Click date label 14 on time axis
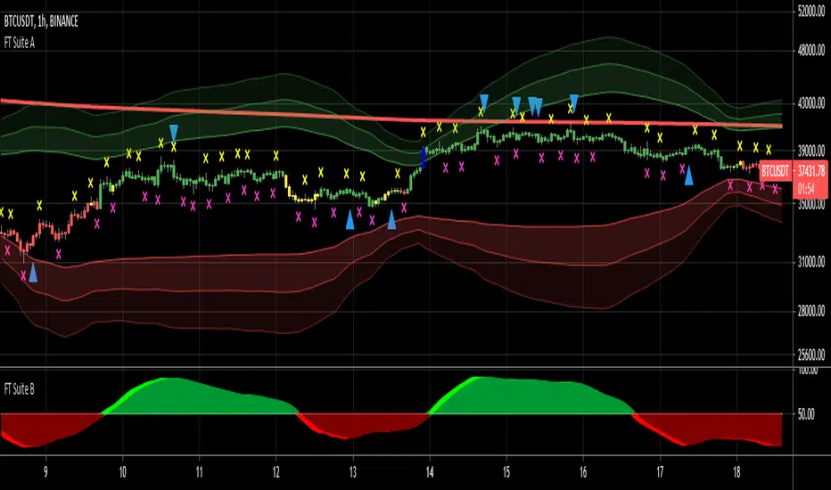Viewport: 831px width, 490px height. pos(430,472)
